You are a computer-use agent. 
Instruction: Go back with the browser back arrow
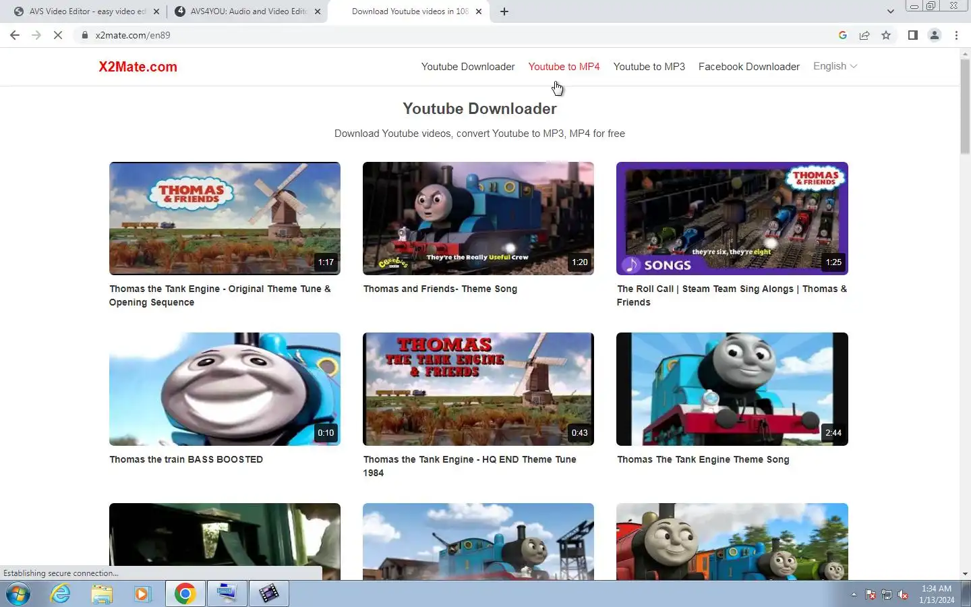point(15,35)
